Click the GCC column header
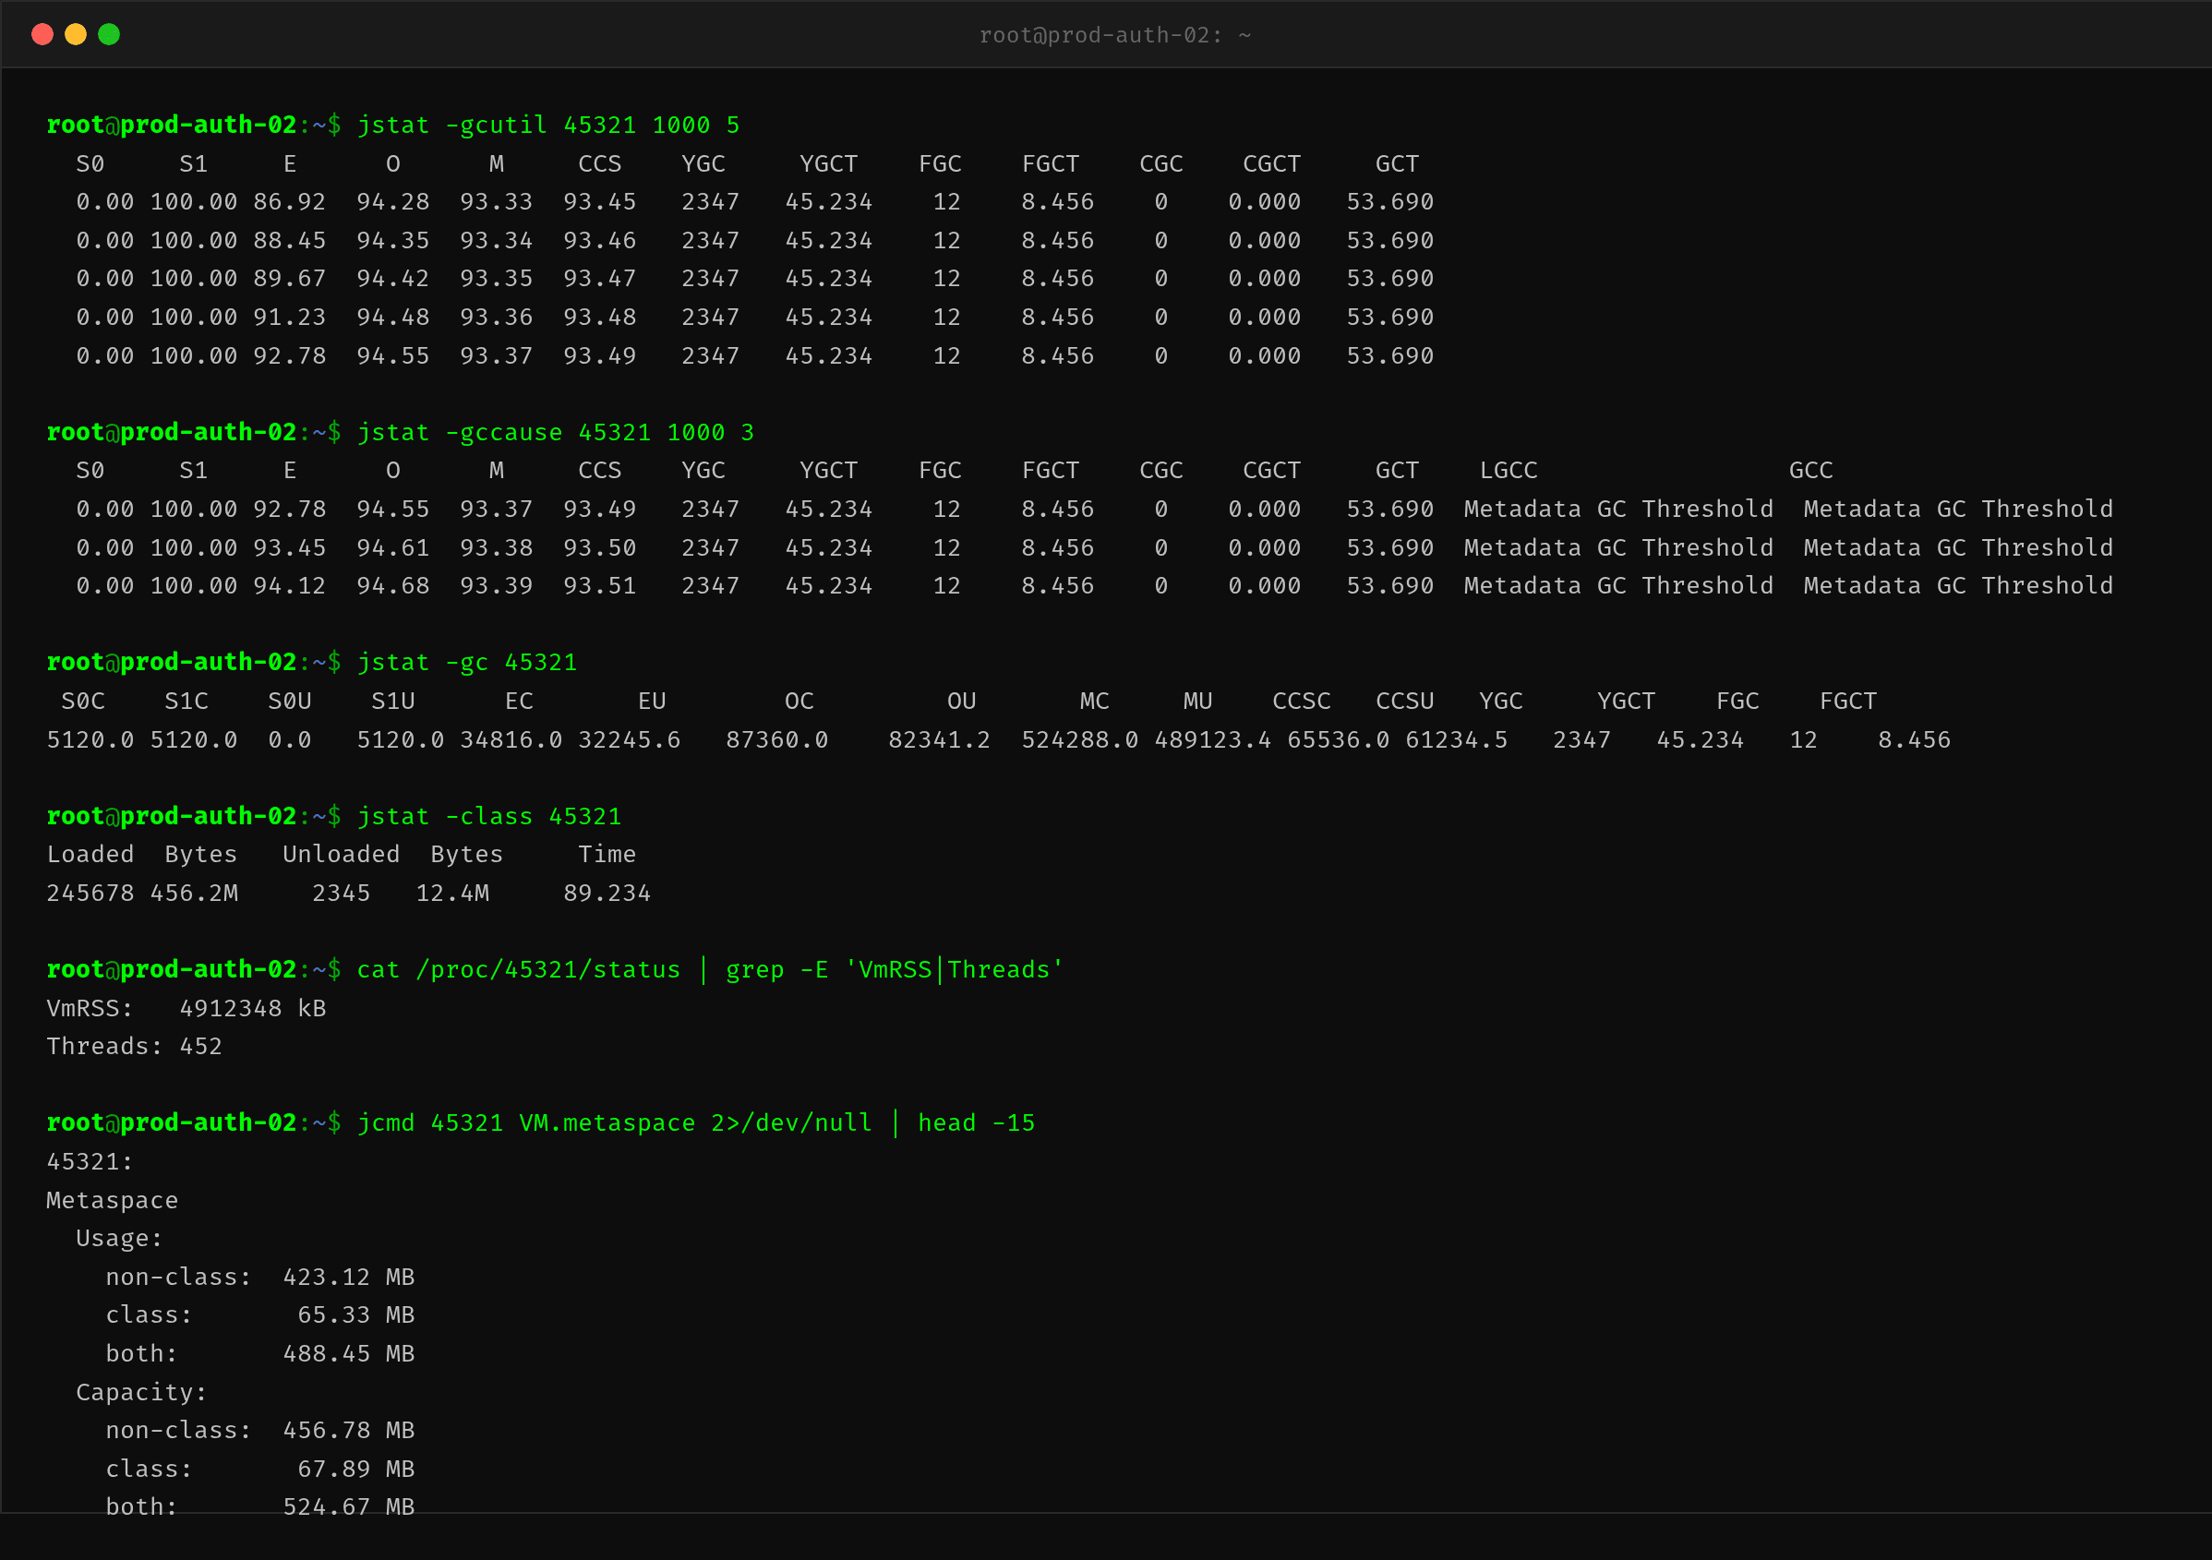 tap(1811, 471)
